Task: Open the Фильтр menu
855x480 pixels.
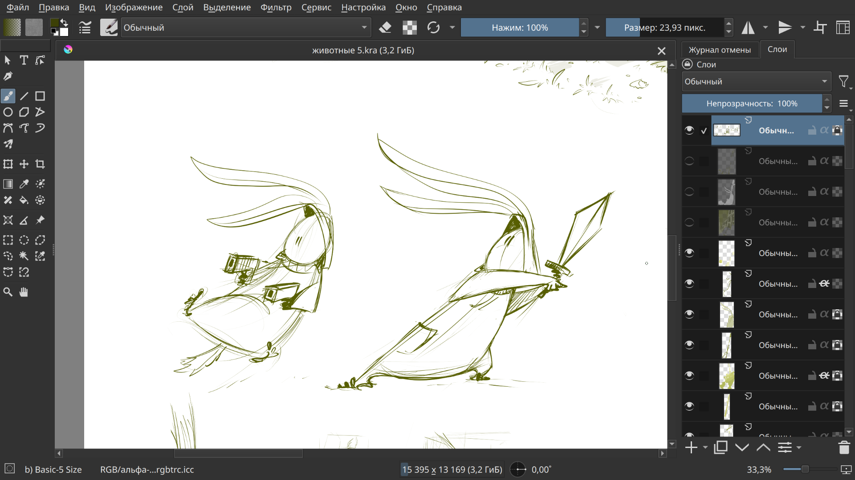Action: click(276, 8)
